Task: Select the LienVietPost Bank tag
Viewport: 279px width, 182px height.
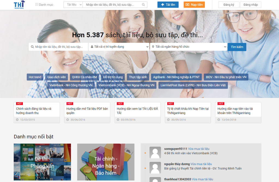Action: click(x=193, y=85)
